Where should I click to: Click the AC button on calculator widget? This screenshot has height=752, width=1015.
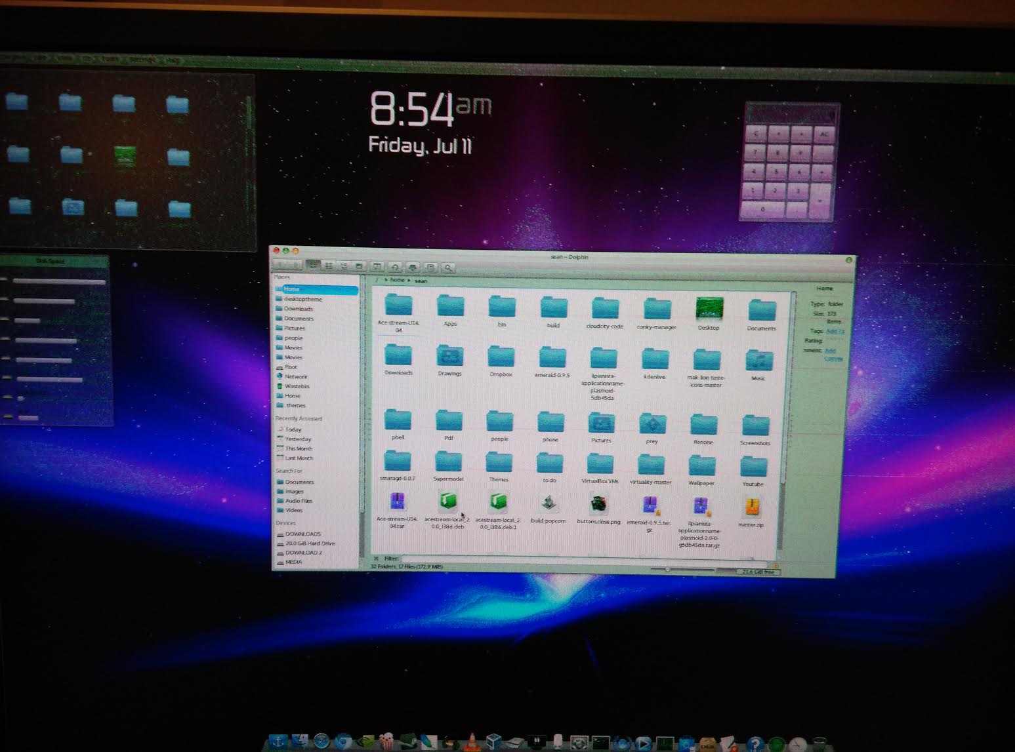point(823,134)
